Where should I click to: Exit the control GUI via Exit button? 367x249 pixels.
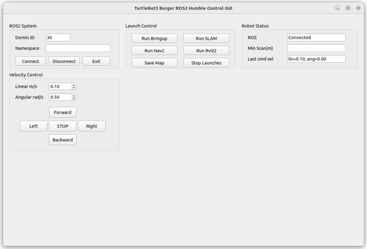[x=96, y=61]
